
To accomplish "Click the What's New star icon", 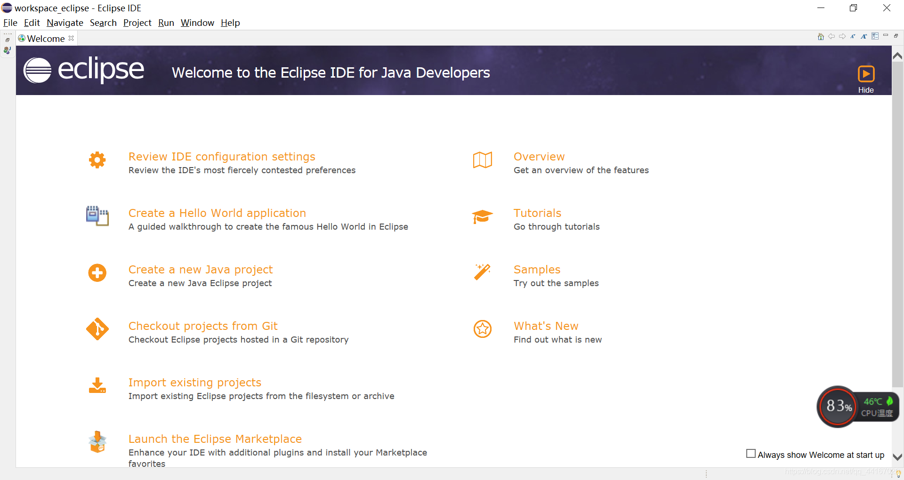I will [483, 329].
